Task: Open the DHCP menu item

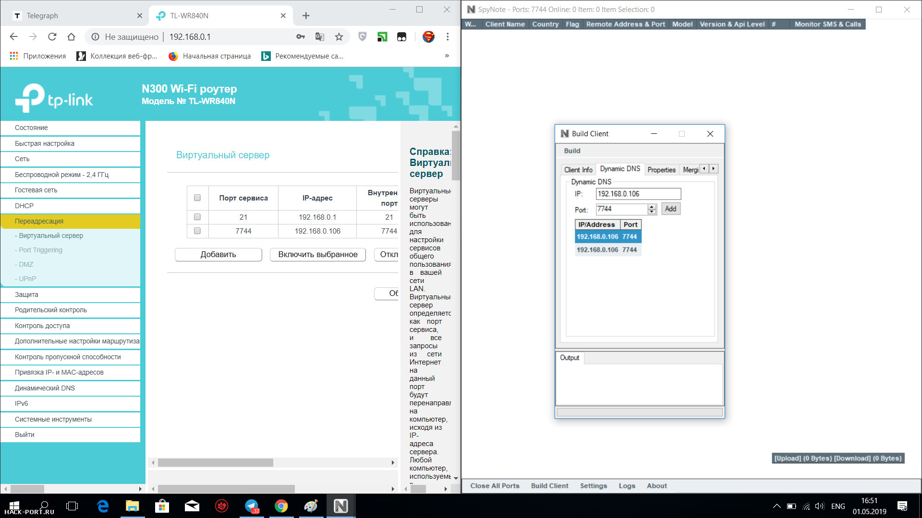Action: 71,206
